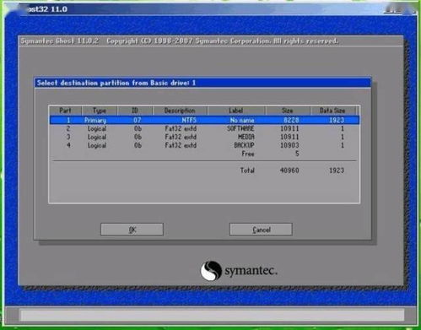Screen dimensions: 421x330
Task: Click the status bar at bottom
Action: pos(213,315)
